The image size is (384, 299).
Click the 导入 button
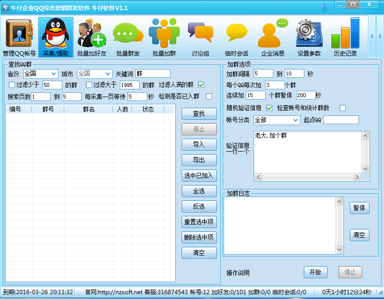click(x=199, y=145)
